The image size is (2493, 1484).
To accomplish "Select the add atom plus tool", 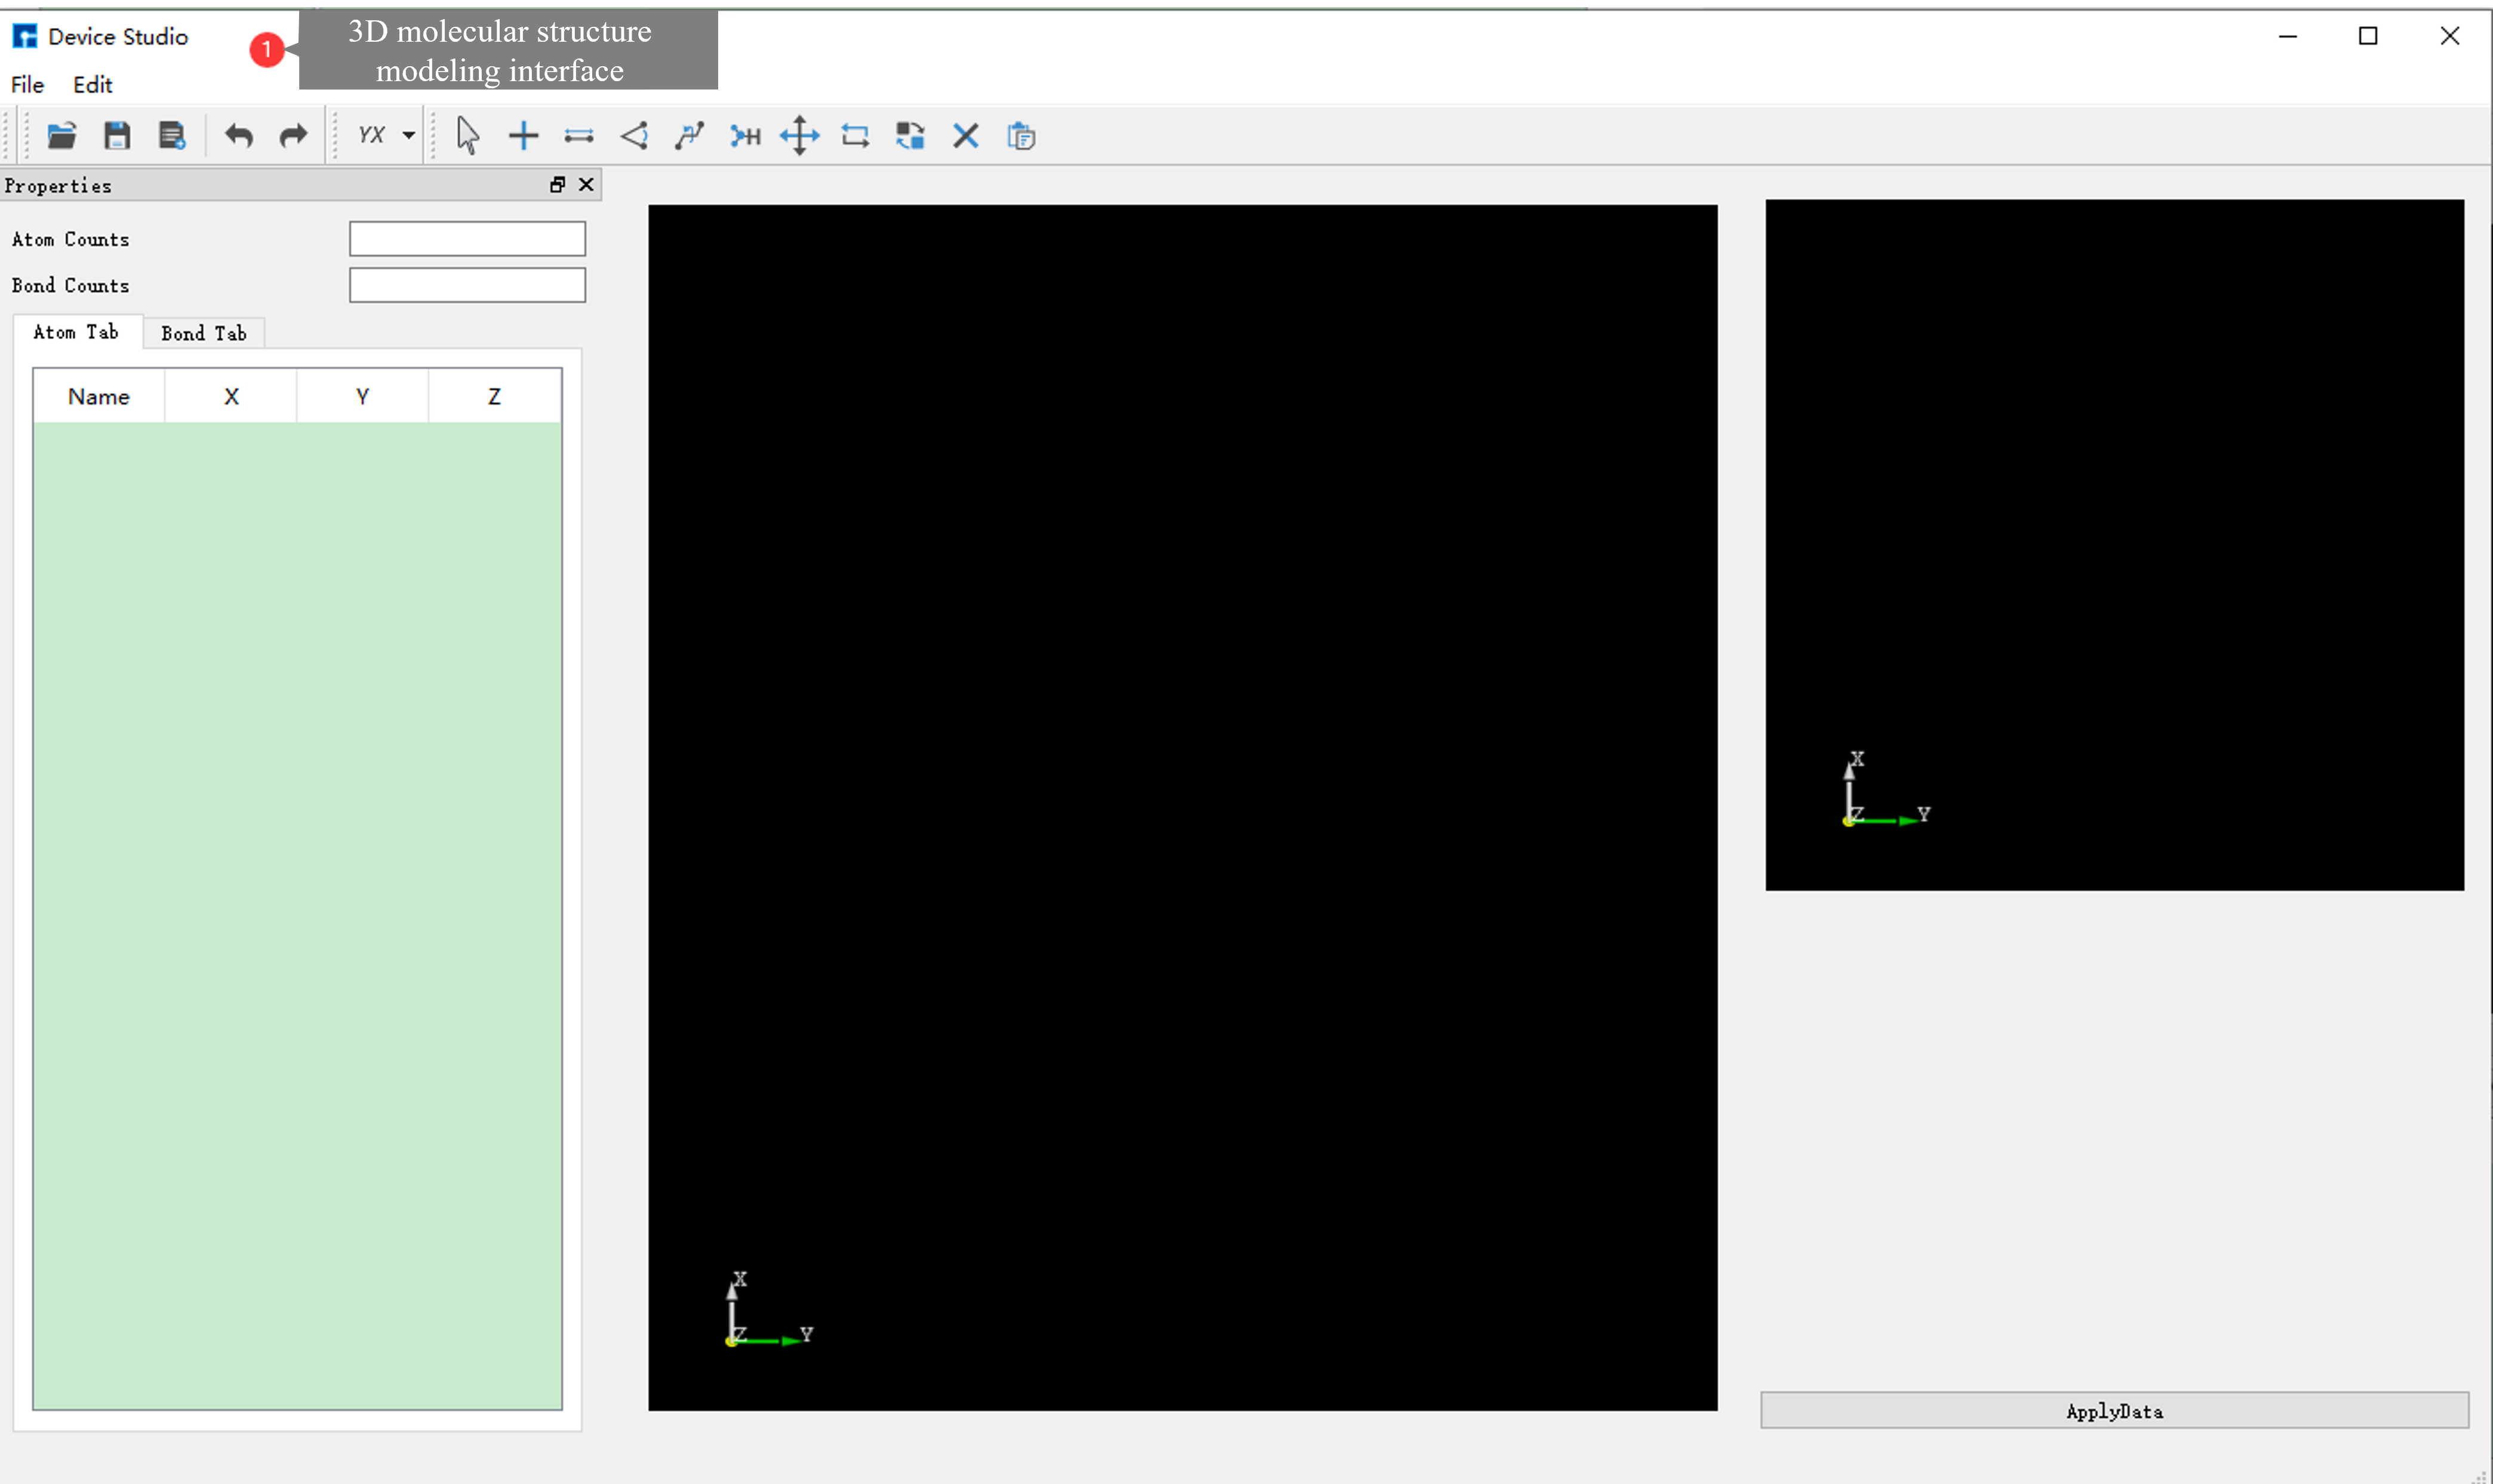I will point(523,135).
